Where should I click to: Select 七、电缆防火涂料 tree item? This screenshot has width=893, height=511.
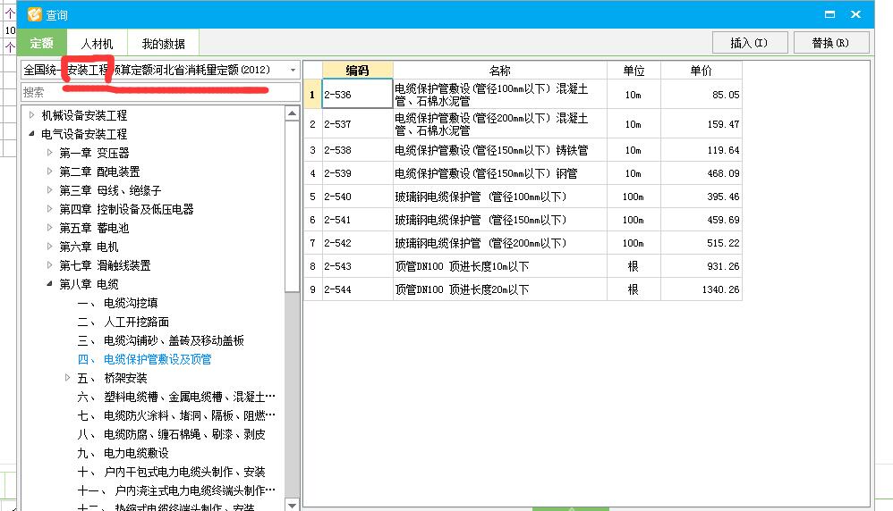176,415
